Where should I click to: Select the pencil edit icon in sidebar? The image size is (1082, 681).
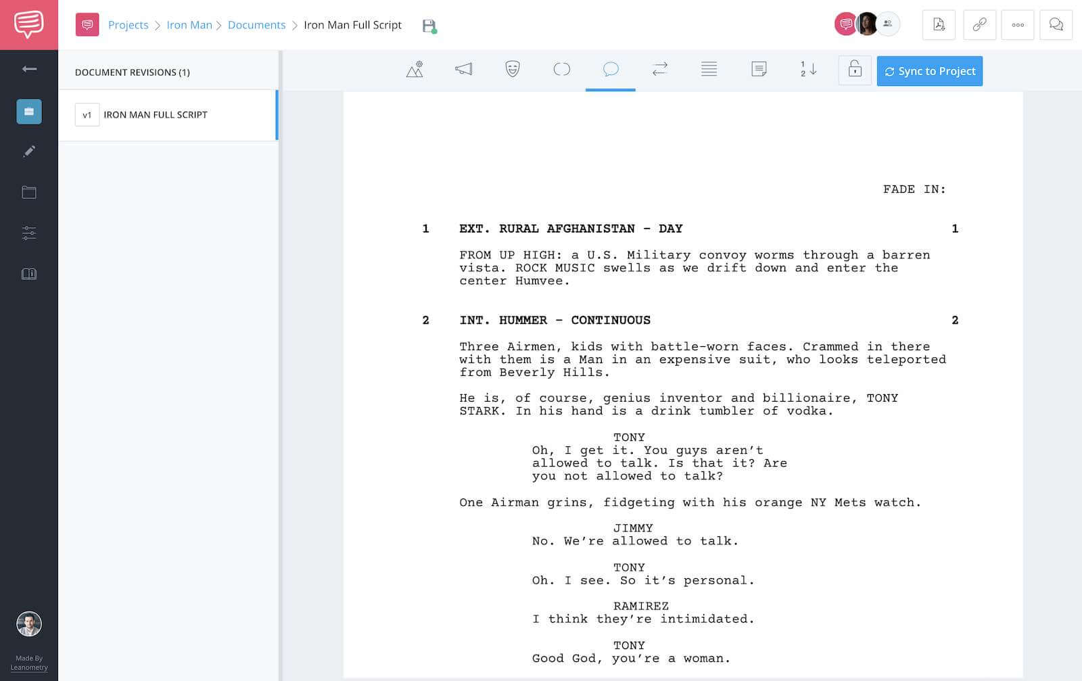(29, 151)
